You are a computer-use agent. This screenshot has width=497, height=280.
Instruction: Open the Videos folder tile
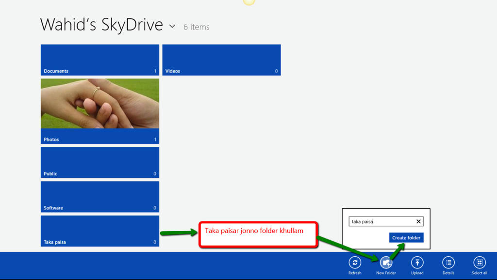tap(221, 60)
